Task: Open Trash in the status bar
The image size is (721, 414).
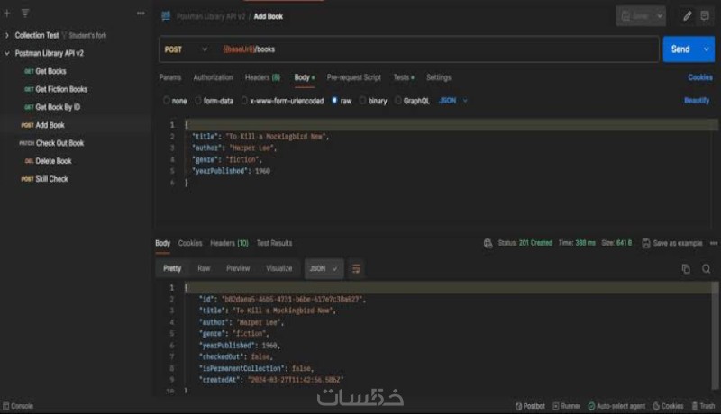Action: (x=704, y=406)
